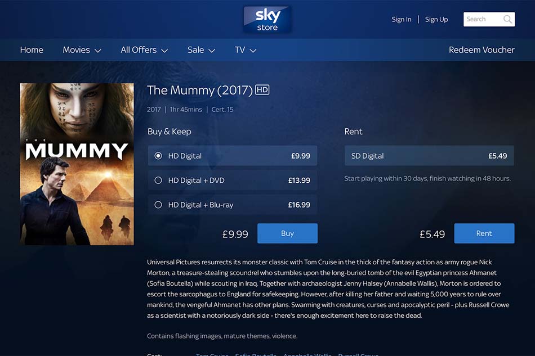
Task: Open the Sign In link
Action: pyautogui.click(x=401, y=20)
